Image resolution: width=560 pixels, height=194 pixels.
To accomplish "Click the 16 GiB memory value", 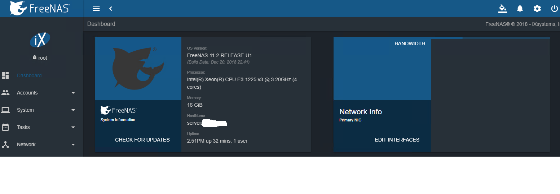I will pyautogui.click(x=195, y=105).
